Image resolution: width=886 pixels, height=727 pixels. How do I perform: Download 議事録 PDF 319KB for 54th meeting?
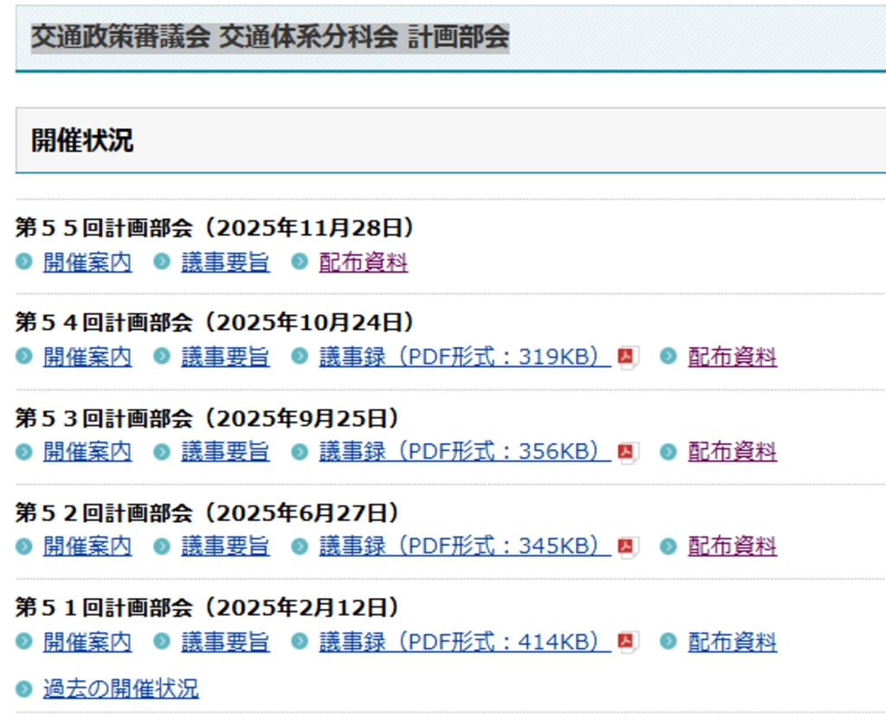point(465,357)
